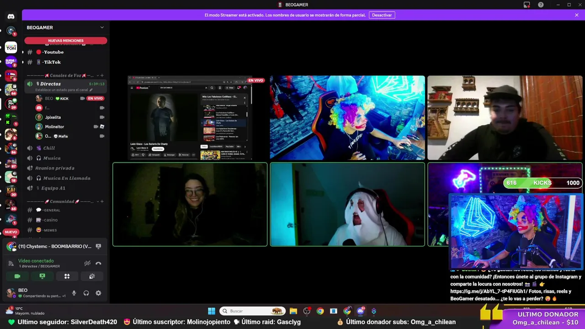Screen dimensions: 585x329
Task: Click Video conectado connection status
Action: click(36, 261)
